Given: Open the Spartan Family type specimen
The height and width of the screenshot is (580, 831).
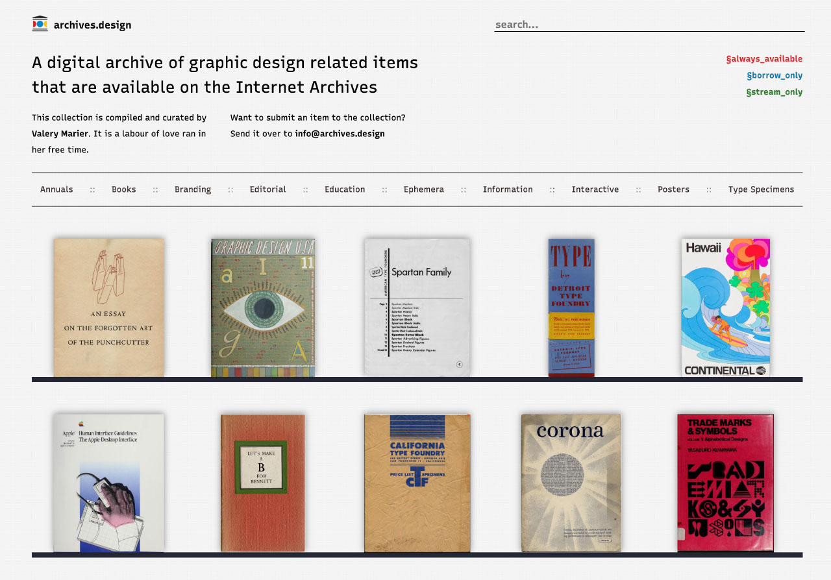Looking at the screenshot, I should coord(417,307).
